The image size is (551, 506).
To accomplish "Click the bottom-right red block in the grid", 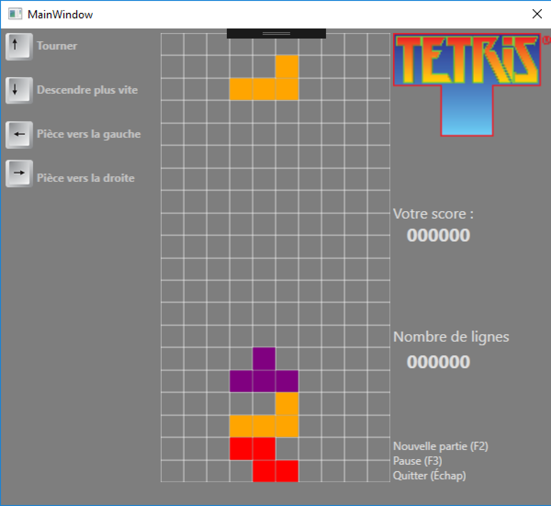I will (x=287, y=471).
